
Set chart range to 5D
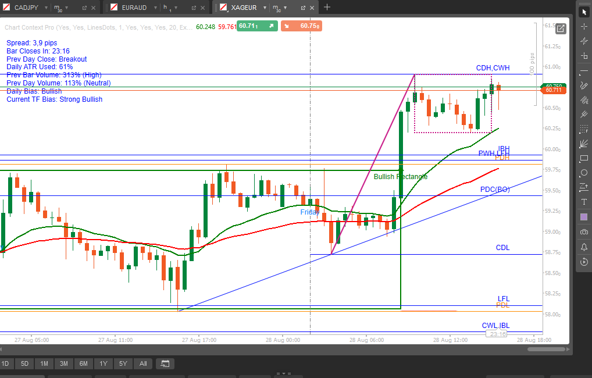[x=24, y=363]
